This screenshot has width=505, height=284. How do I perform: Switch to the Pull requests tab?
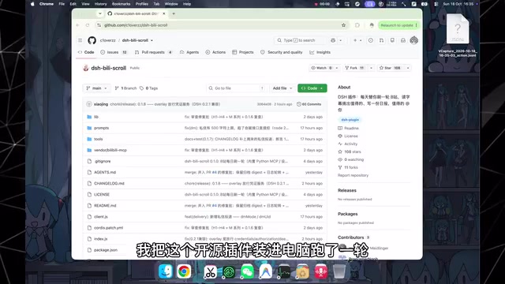point(154,52)
